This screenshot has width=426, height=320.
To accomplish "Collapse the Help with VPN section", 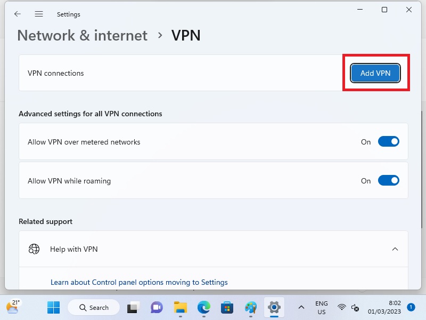I will [395, 249].
